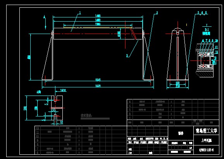Select the 技术要求 heading text
The height and width of the screenshot is (159, 224).
pyautogui.click(x=86, y=115)
